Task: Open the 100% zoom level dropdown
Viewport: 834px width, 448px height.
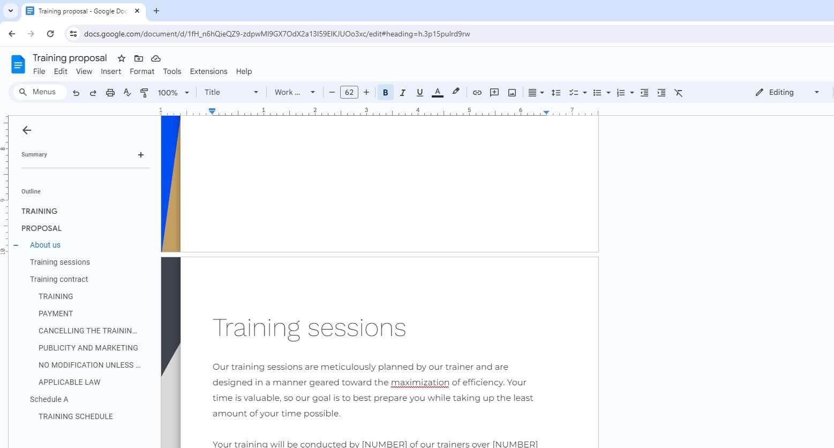Action: point(173,93)
